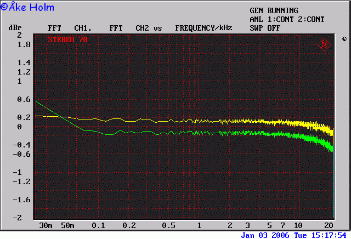Click the '1.8' level axis value

click(x=24, y=45)
